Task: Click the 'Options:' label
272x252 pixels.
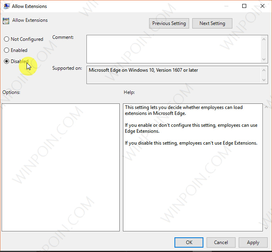Action: pos(11,92)
